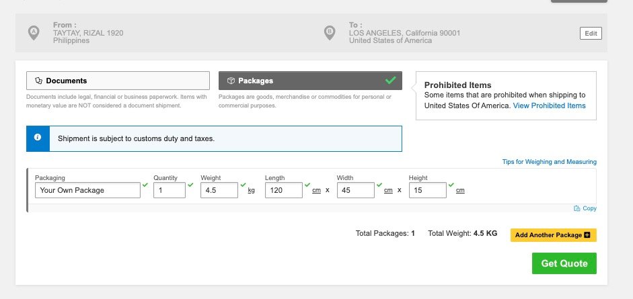This screenshot has width=633, height=299.
Task: Open the View Prohibited Items link
Action: 549,105
